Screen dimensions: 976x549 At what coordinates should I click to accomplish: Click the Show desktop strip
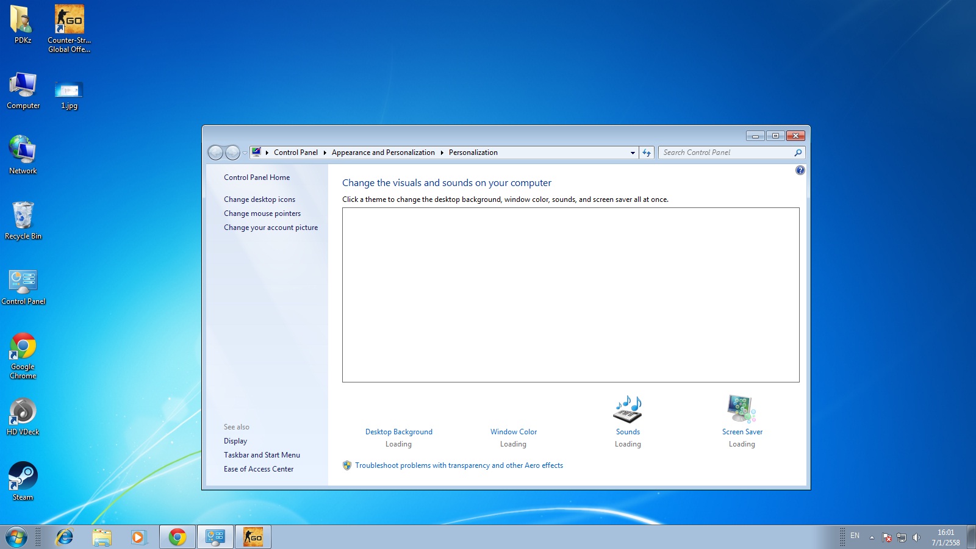pos(971,537)
